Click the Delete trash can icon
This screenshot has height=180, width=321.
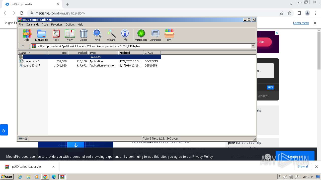click(84, 35)
